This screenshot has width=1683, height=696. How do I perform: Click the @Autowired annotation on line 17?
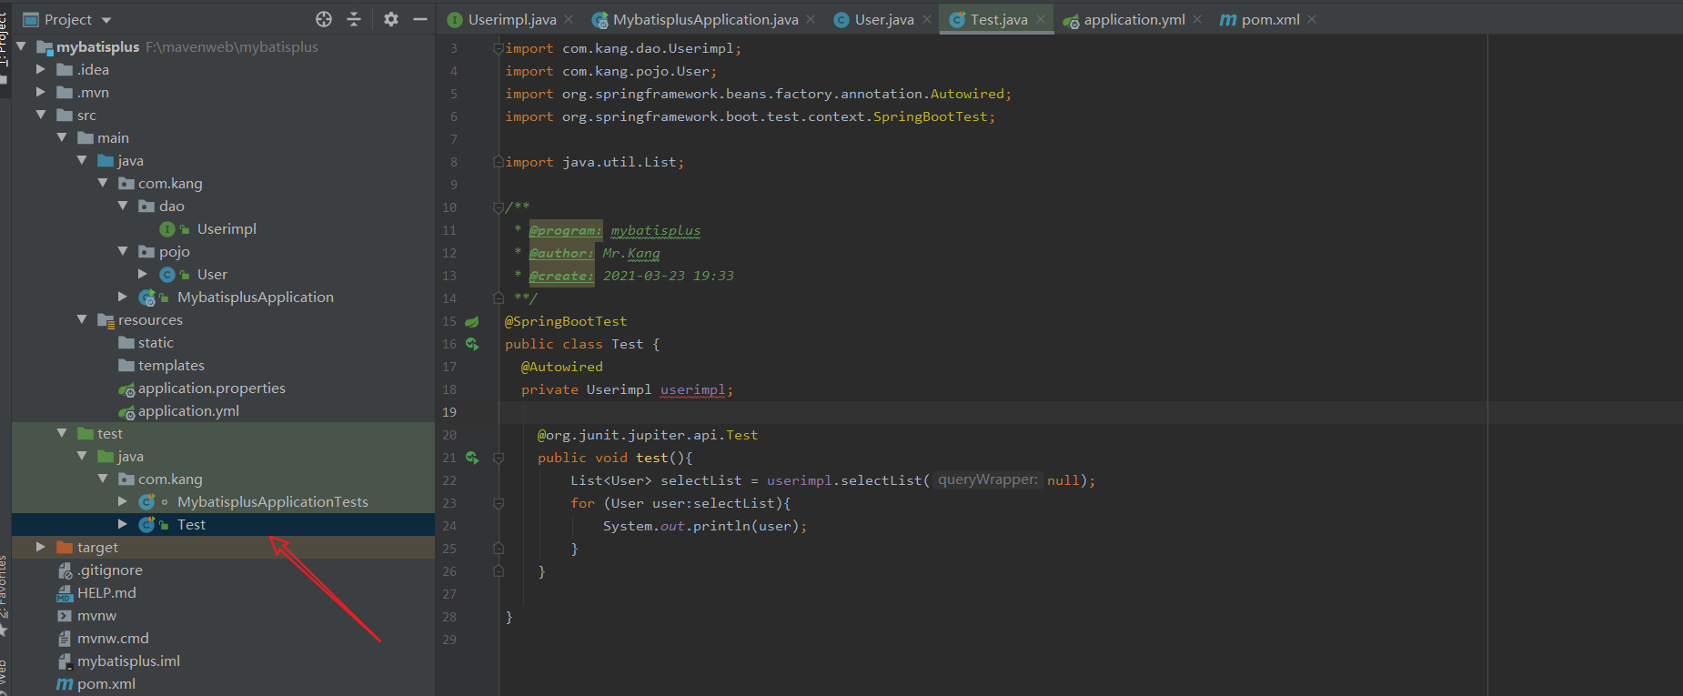pyautogui.click(x=561, y=367)
